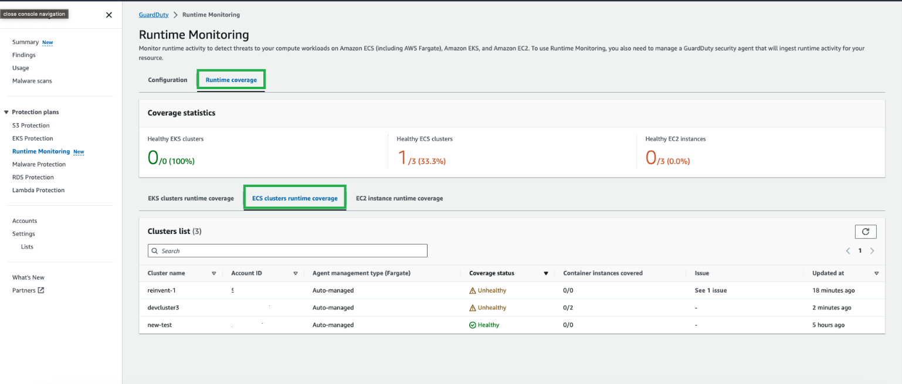Switch to EKS clusters runtime coverage tab

(x=191, y=198)
